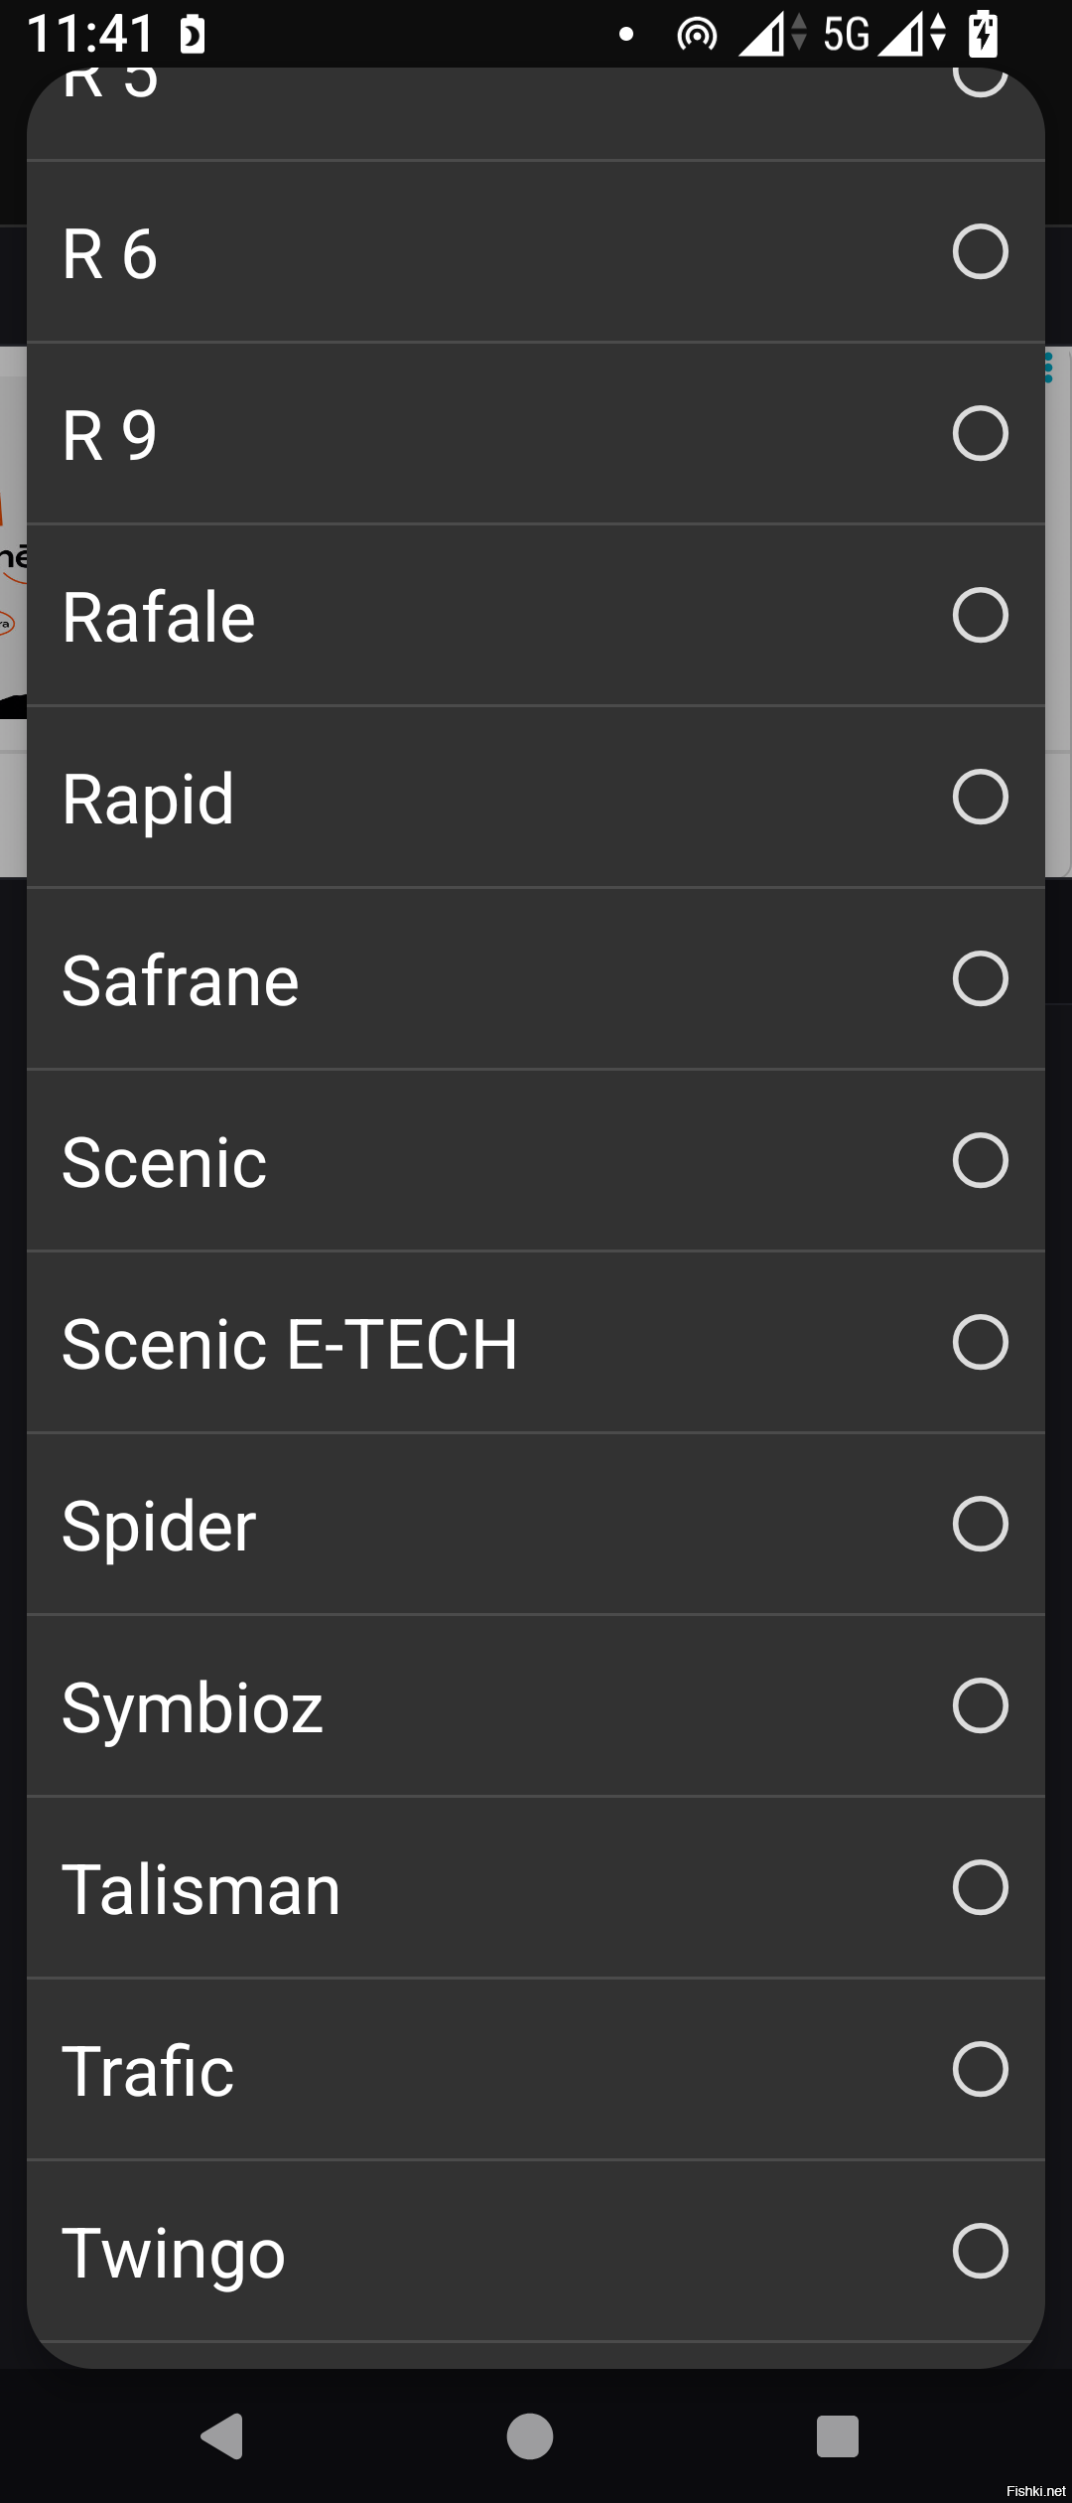Select the R 9 radio button
The width and height of the screenshot is (1072, 2503).
980,433
